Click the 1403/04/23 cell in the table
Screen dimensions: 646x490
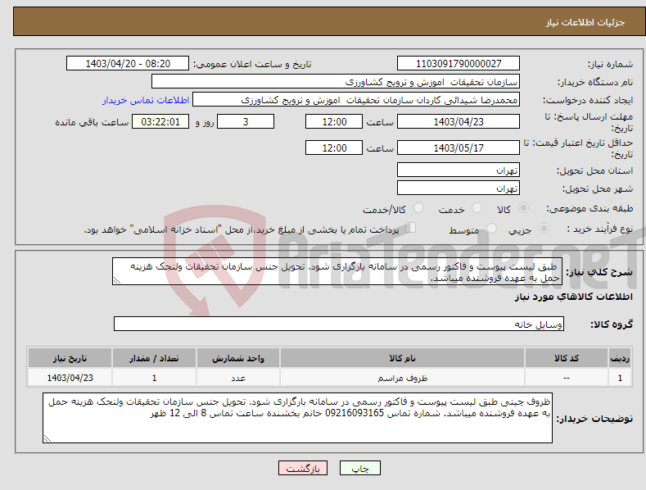tap(70, 378)
